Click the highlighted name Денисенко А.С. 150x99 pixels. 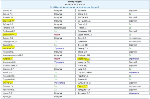[10, 35]
